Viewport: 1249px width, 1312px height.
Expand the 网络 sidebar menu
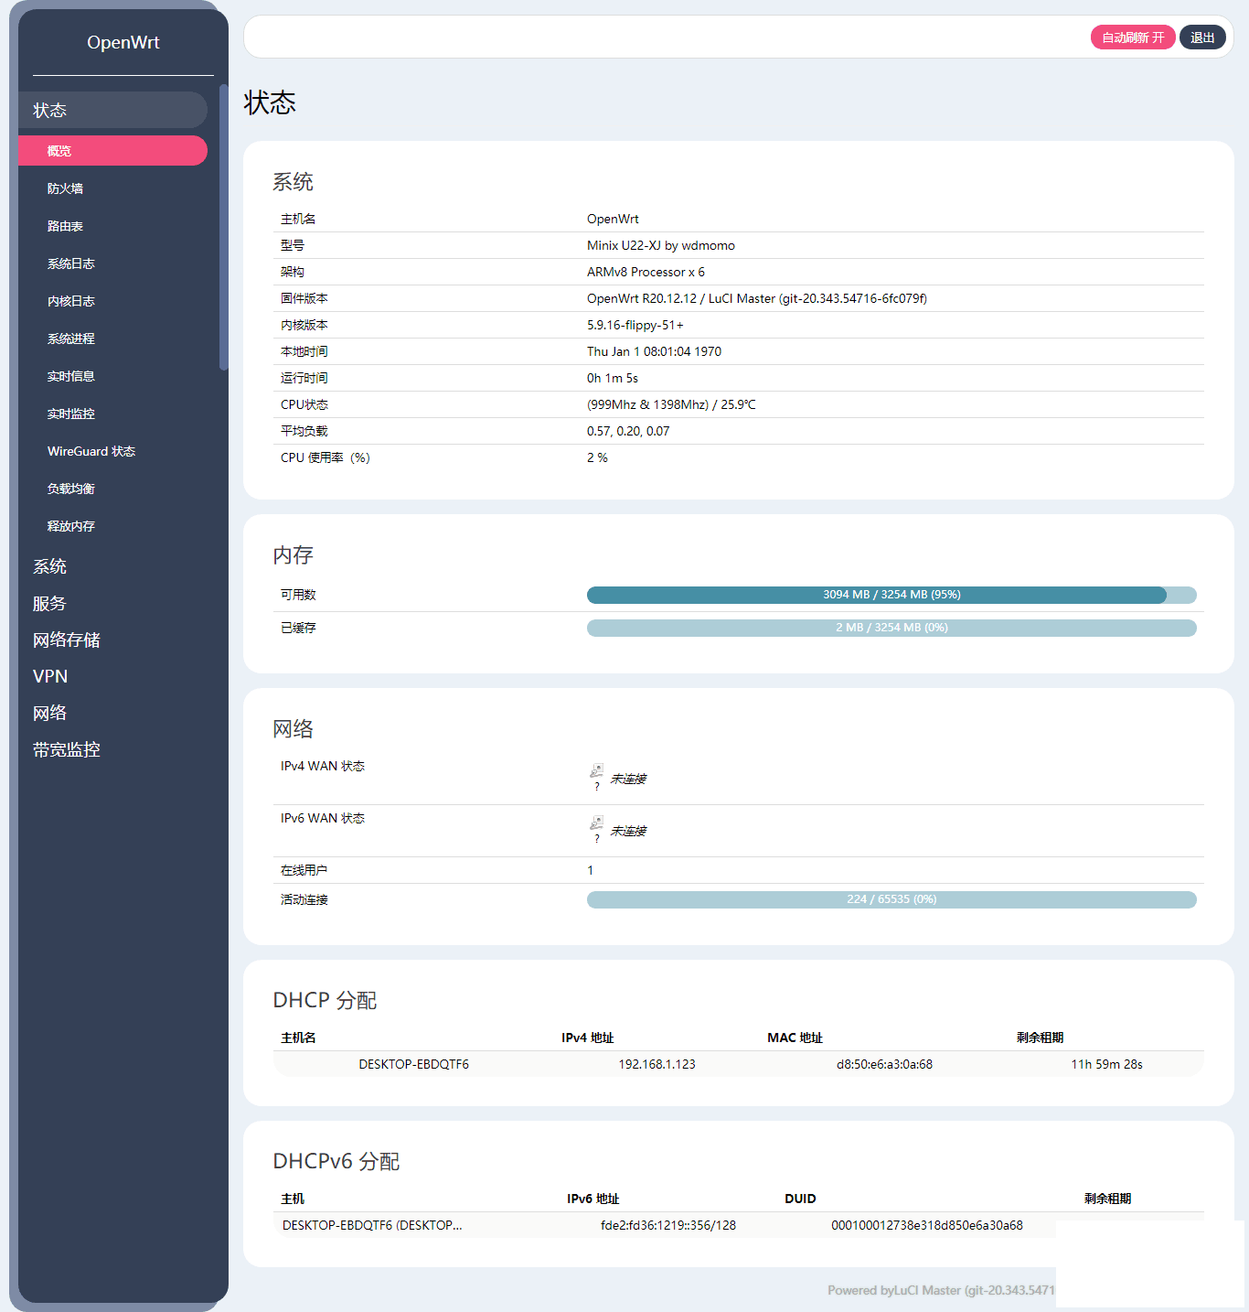(x=49, y=713)
